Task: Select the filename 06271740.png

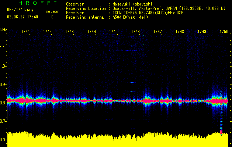Action: [x=20, y=10]
